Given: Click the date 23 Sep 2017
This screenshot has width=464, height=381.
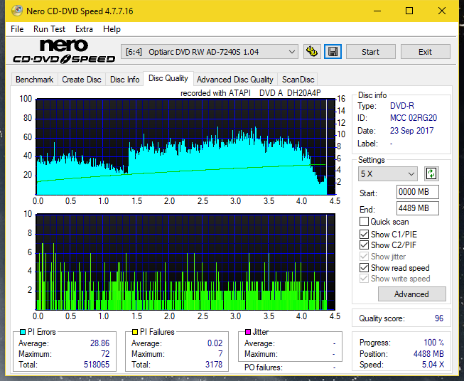Looking at the screenshot, I should (x=411, y=131).
